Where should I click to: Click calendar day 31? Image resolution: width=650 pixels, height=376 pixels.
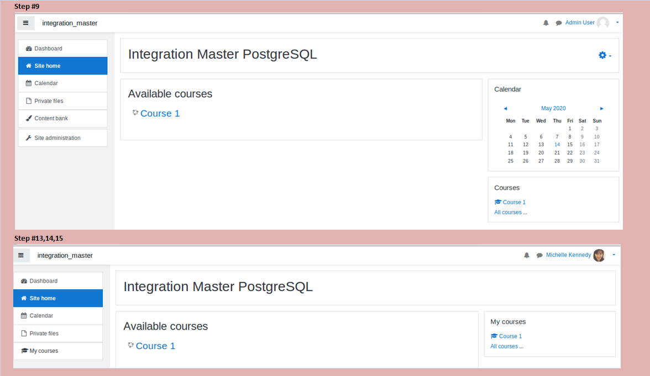[596, 161]
